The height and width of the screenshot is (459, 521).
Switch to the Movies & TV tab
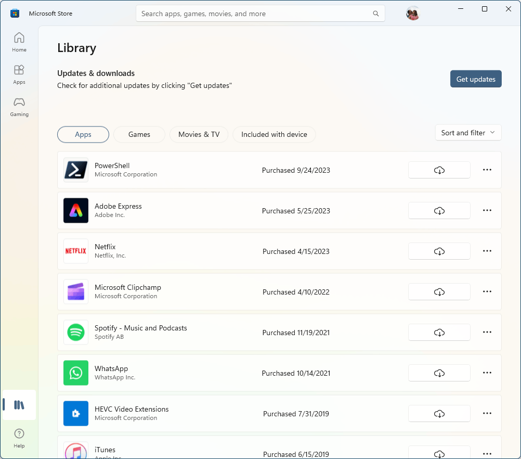(x=199, y=134)
